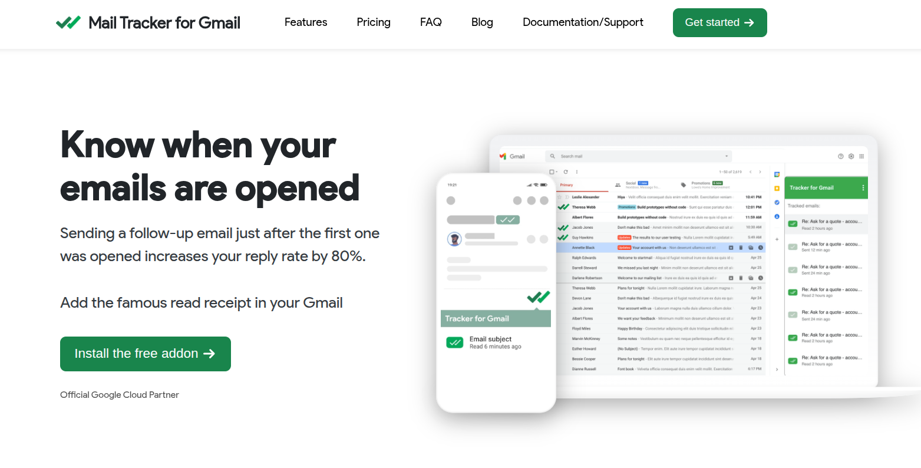Click the trash icon on Annette Black row
Screen dimensions: 921x468
[741, 248]
